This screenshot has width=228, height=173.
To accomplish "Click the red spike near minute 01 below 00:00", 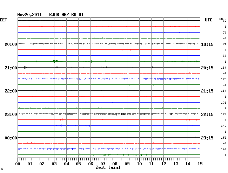I will 31,143.
